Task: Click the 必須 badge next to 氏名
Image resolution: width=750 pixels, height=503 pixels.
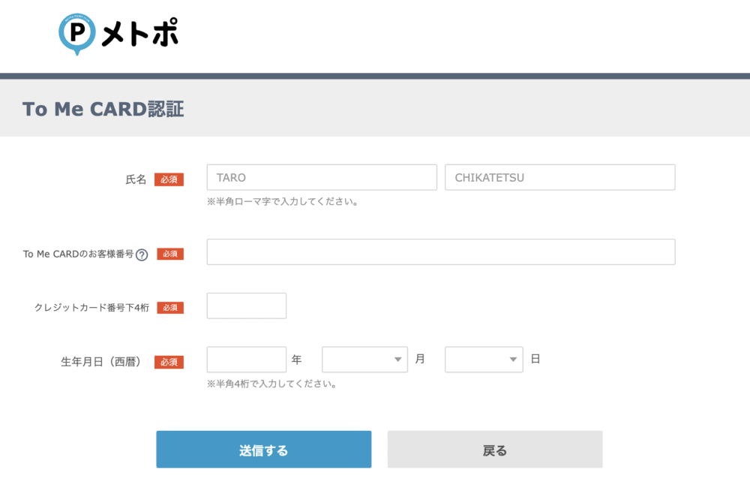Action: (x=169, y=179)
